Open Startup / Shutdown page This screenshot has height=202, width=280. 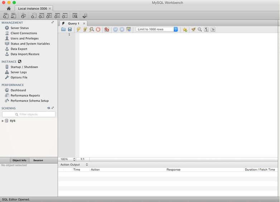[x=24, y=67]
